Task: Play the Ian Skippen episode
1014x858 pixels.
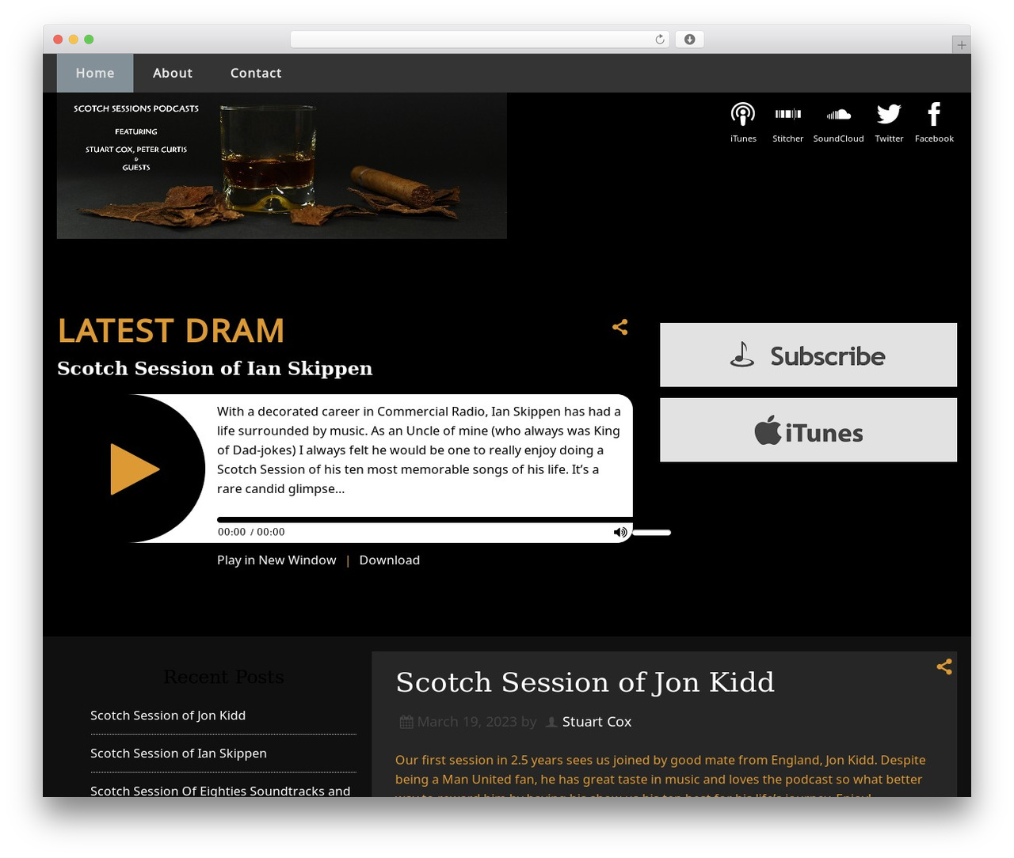Action: (135, 469)
